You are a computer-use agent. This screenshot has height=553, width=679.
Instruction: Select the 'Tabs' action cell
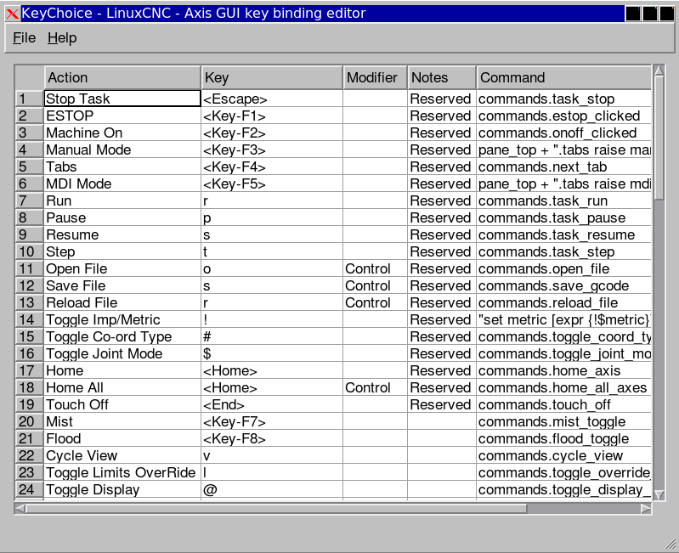click(122, 166)
